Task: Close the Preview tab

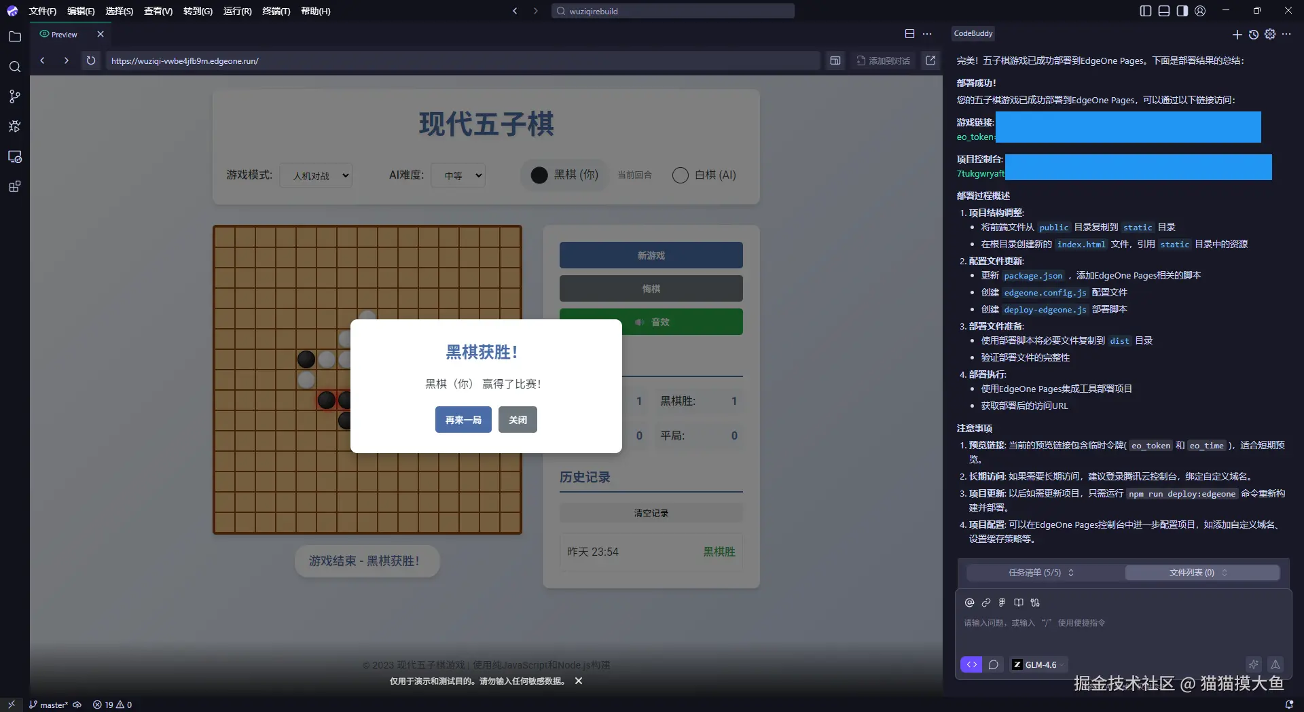Action: [x=101, y=34]
